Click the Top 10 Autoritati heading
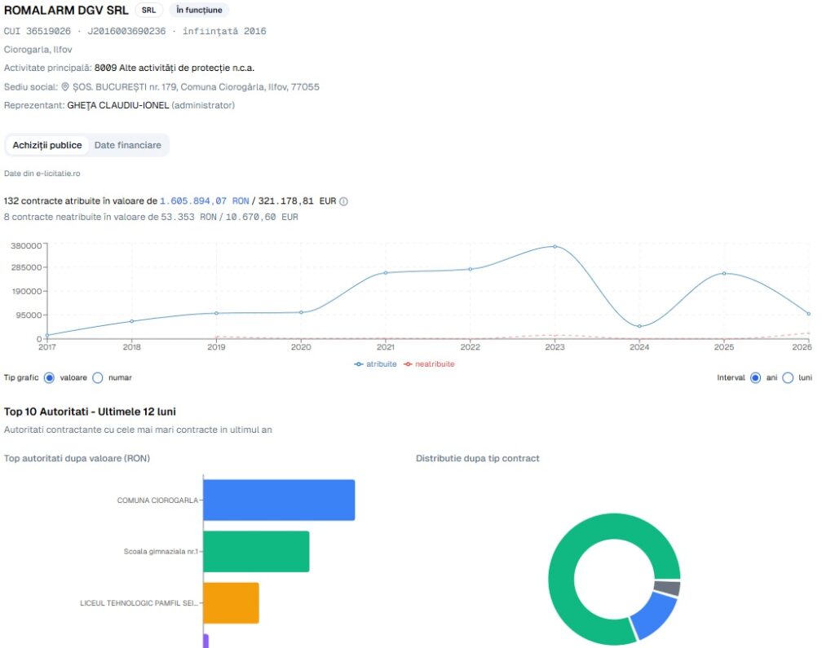 click(90, 412)
